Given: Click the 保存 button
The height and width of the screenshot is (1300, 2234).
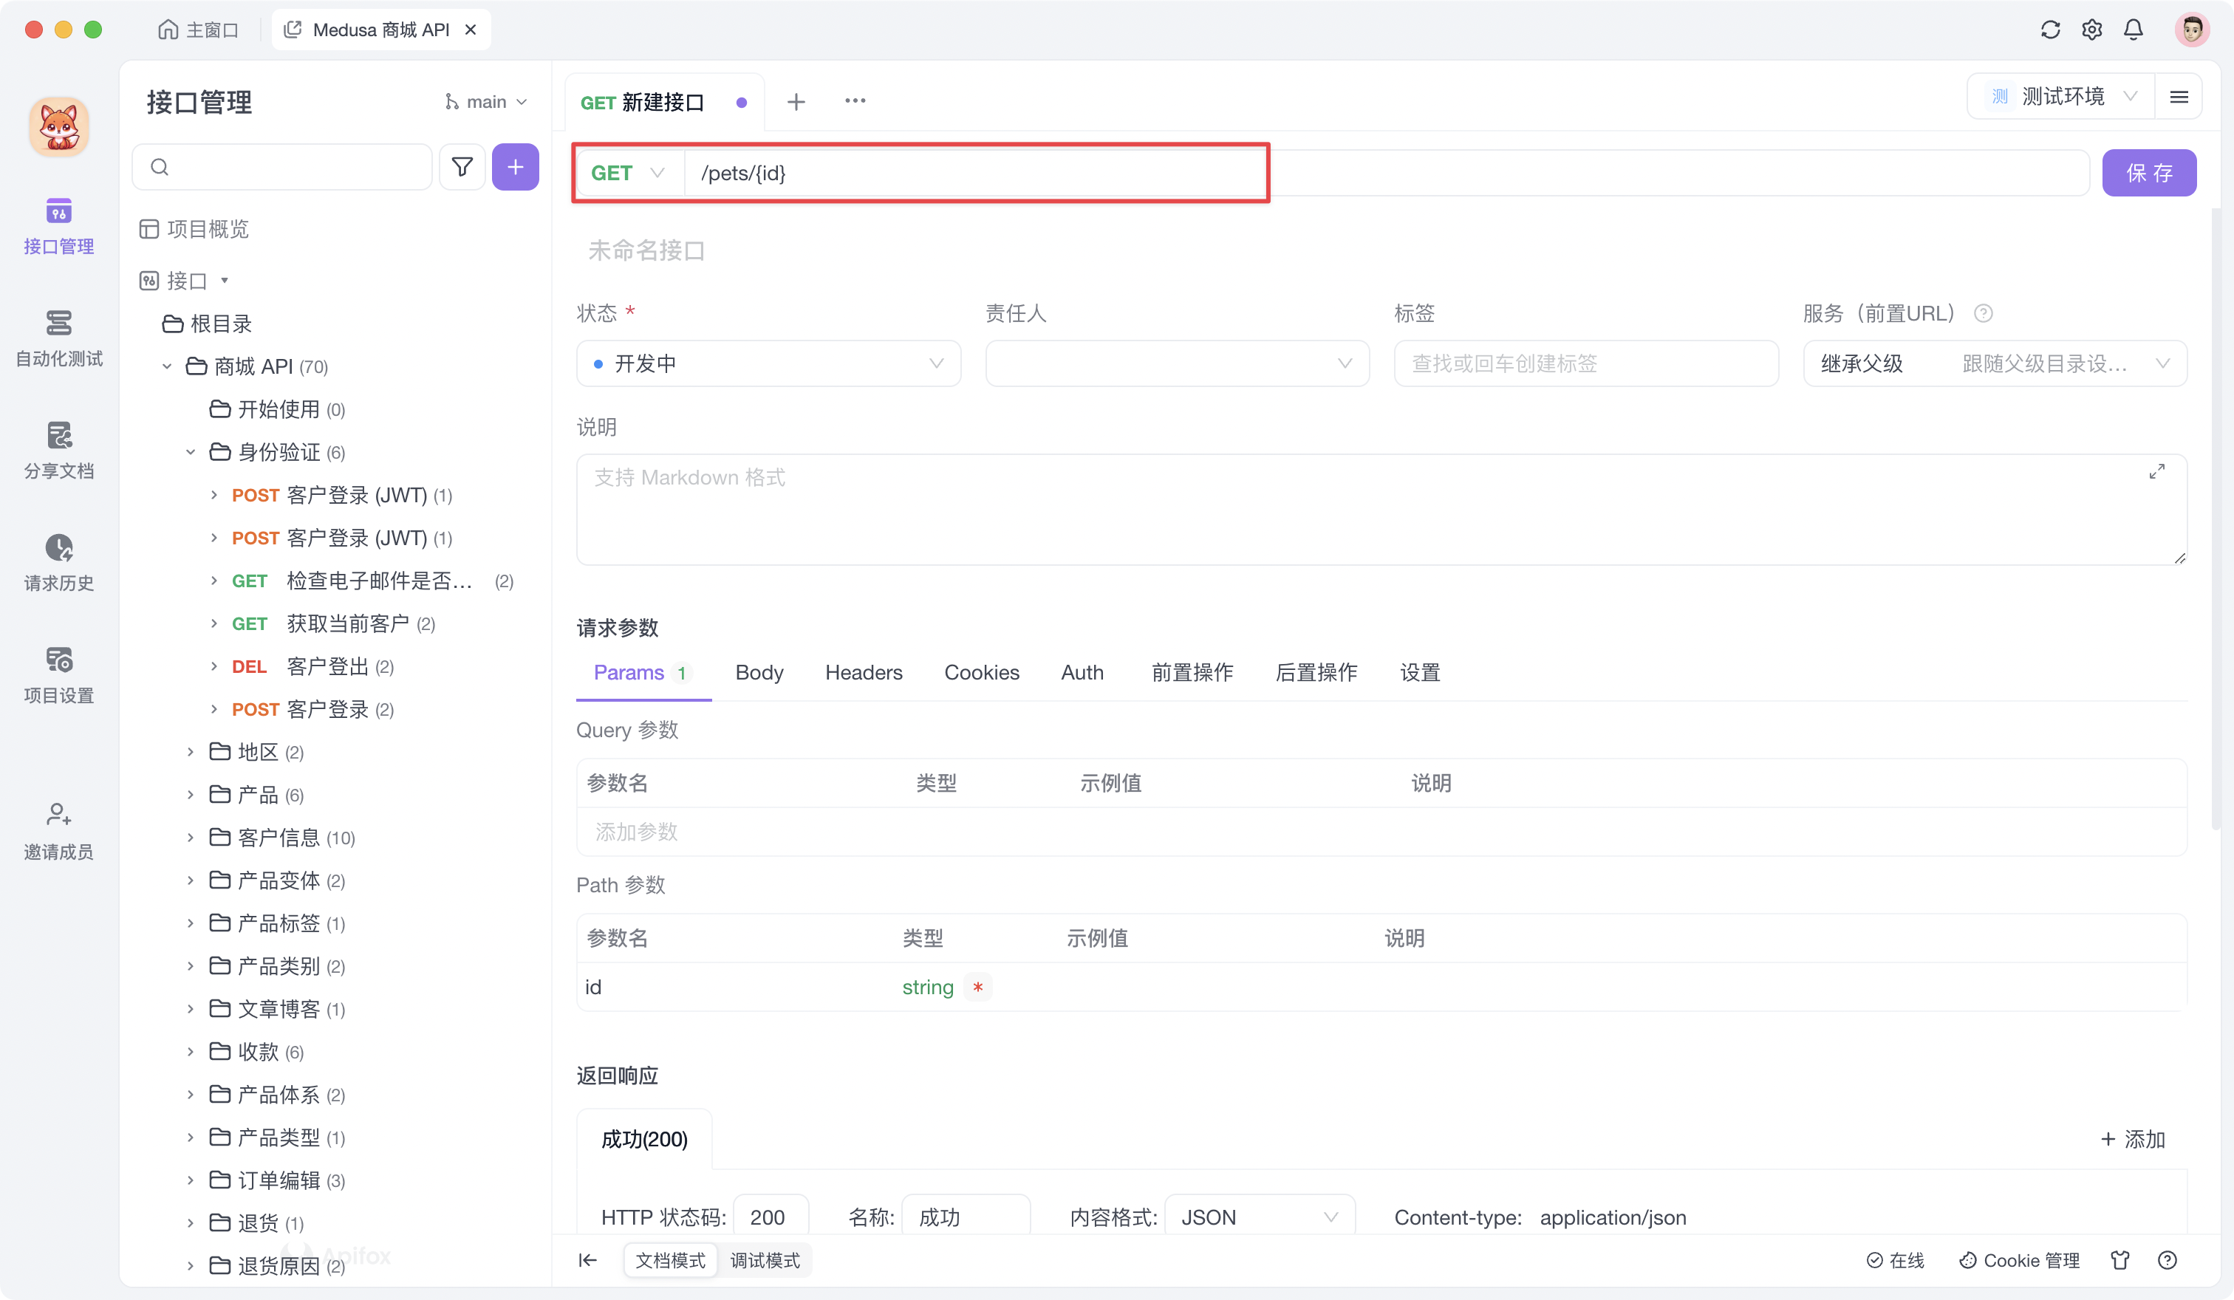Looking at the screenshot, I should (x=2148, y=173).
